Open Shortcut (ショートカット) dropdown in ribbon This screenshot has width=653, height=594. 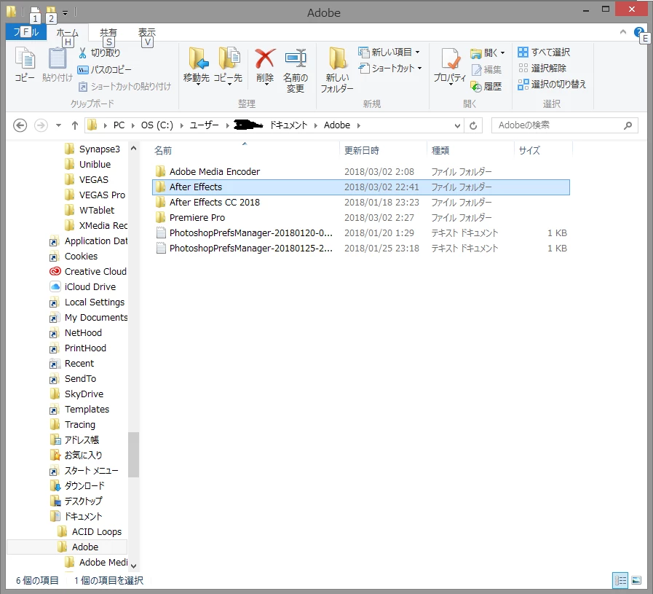click(390, 68)
